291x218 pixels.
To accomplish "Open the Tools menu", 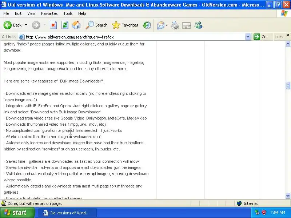I will [68, 13].
